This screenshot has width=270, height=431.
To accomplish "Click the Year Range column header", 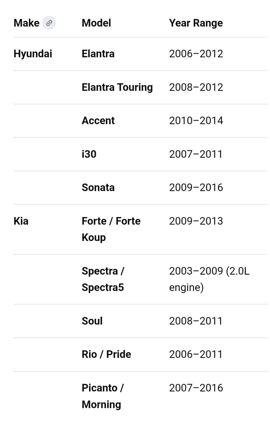I will 196,23.
